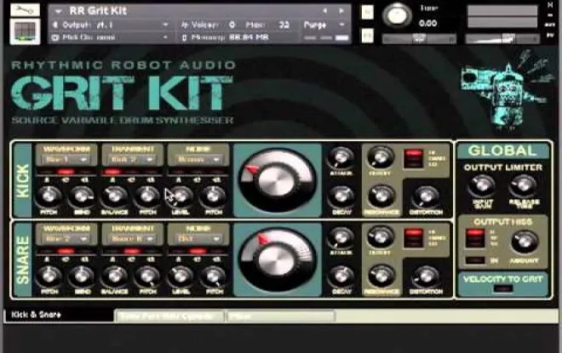Click the large Snare center dial
Screen dimensions: 562x353
[x=277, y=259]
